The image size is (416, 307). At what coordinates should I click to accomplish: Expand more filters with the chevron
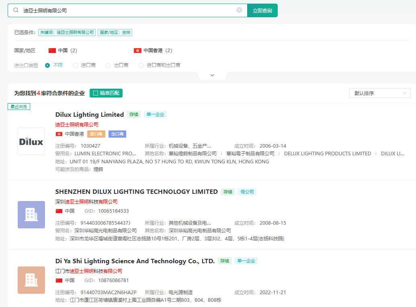click(x=212, y=75)
